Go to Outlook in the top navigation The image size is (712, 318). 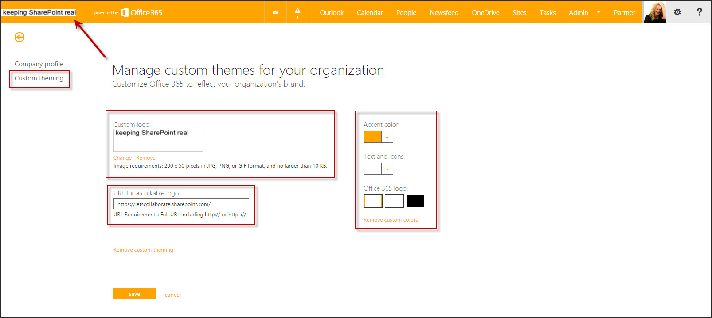(x=332, y=13)
